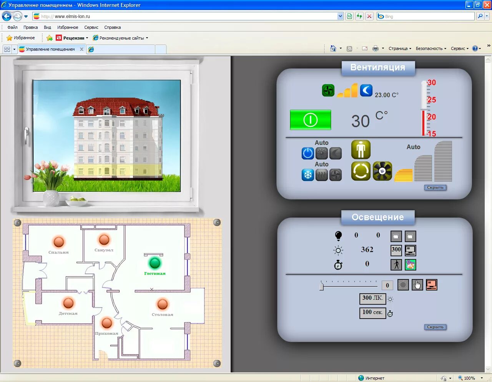
Task: Toggle the first lamp button in the lighting panel
Action: point(396,236)
